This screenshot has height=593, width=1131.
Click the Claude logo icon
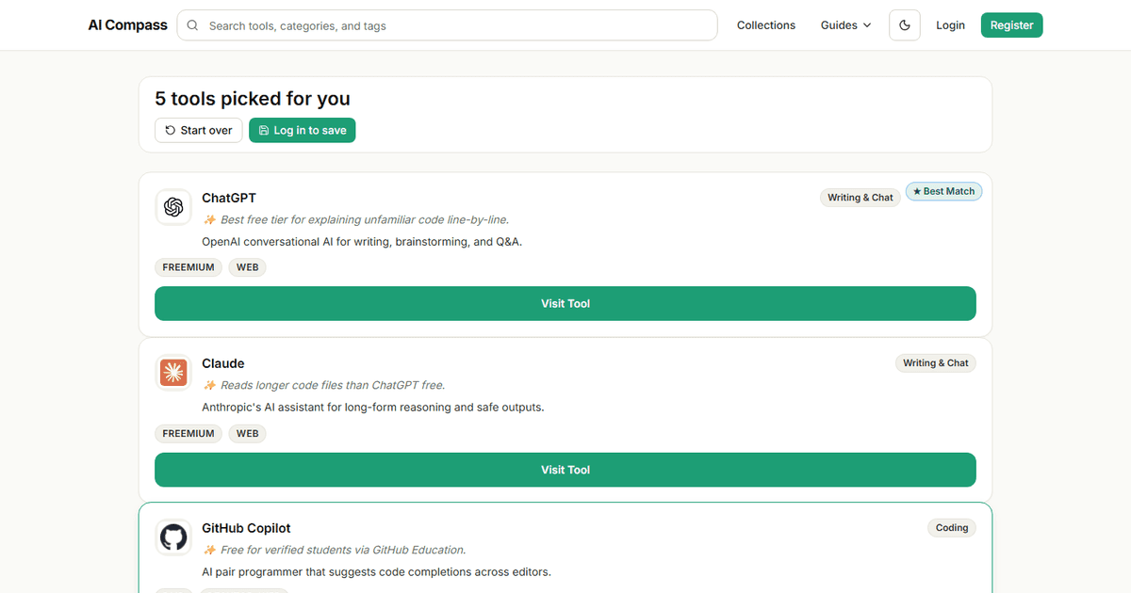[172, 373]
